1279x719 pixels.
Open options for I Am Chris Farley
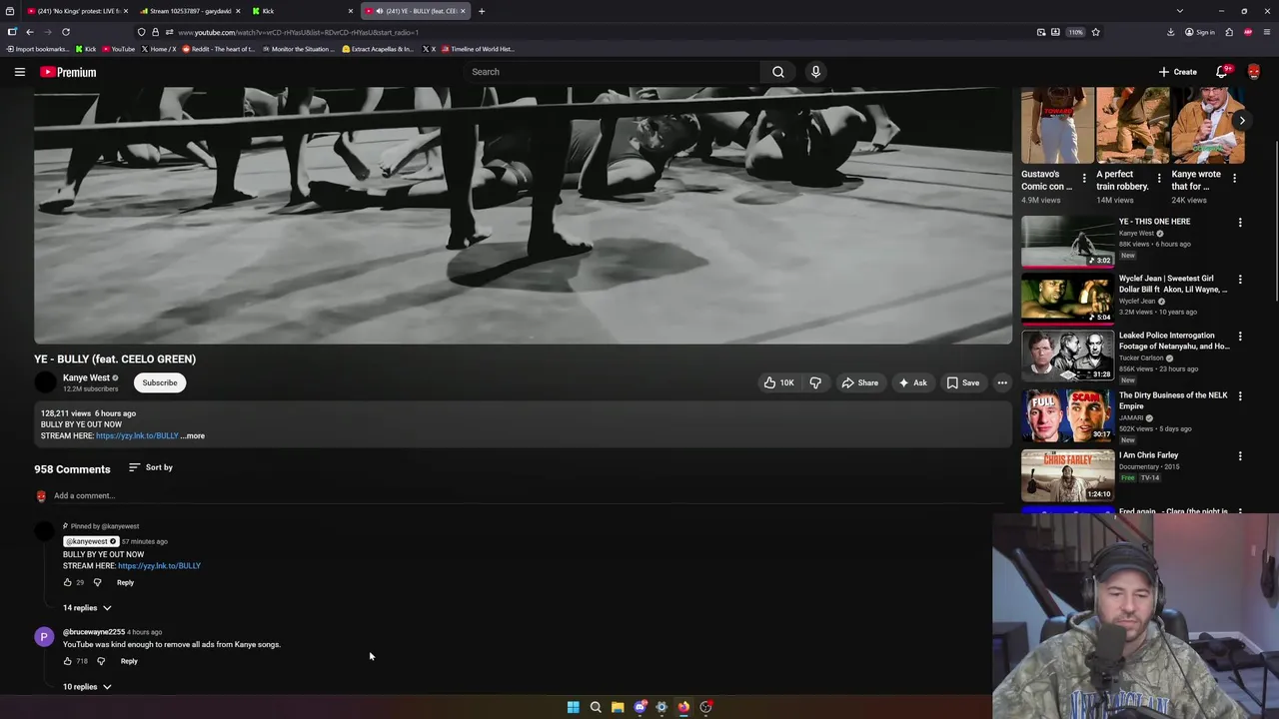[x=1240, y=456]
